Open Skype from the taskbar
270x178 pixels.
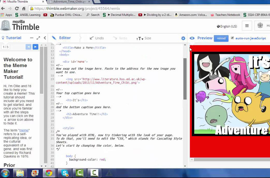pos(65,173)
